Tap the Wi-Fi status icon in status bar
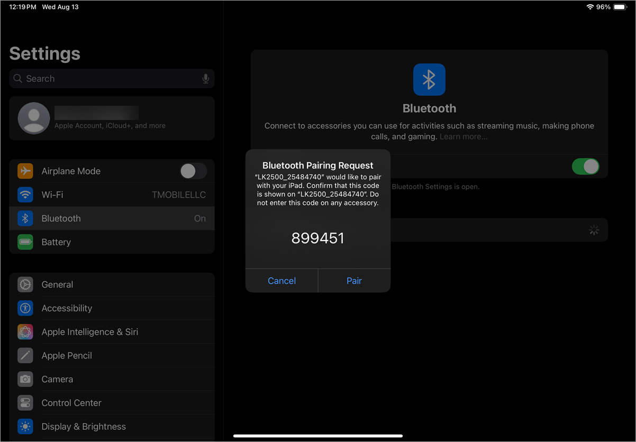 click(x=590, y=7)
